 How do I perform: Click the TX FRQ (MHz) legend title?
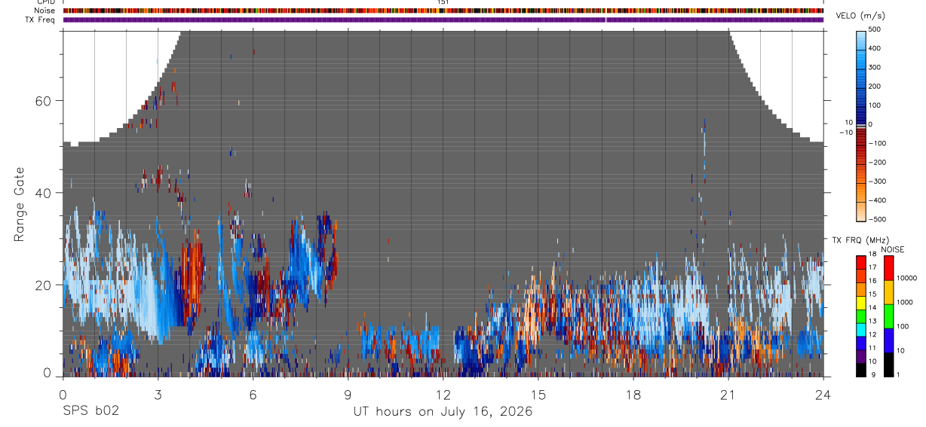tap(855, 240)
